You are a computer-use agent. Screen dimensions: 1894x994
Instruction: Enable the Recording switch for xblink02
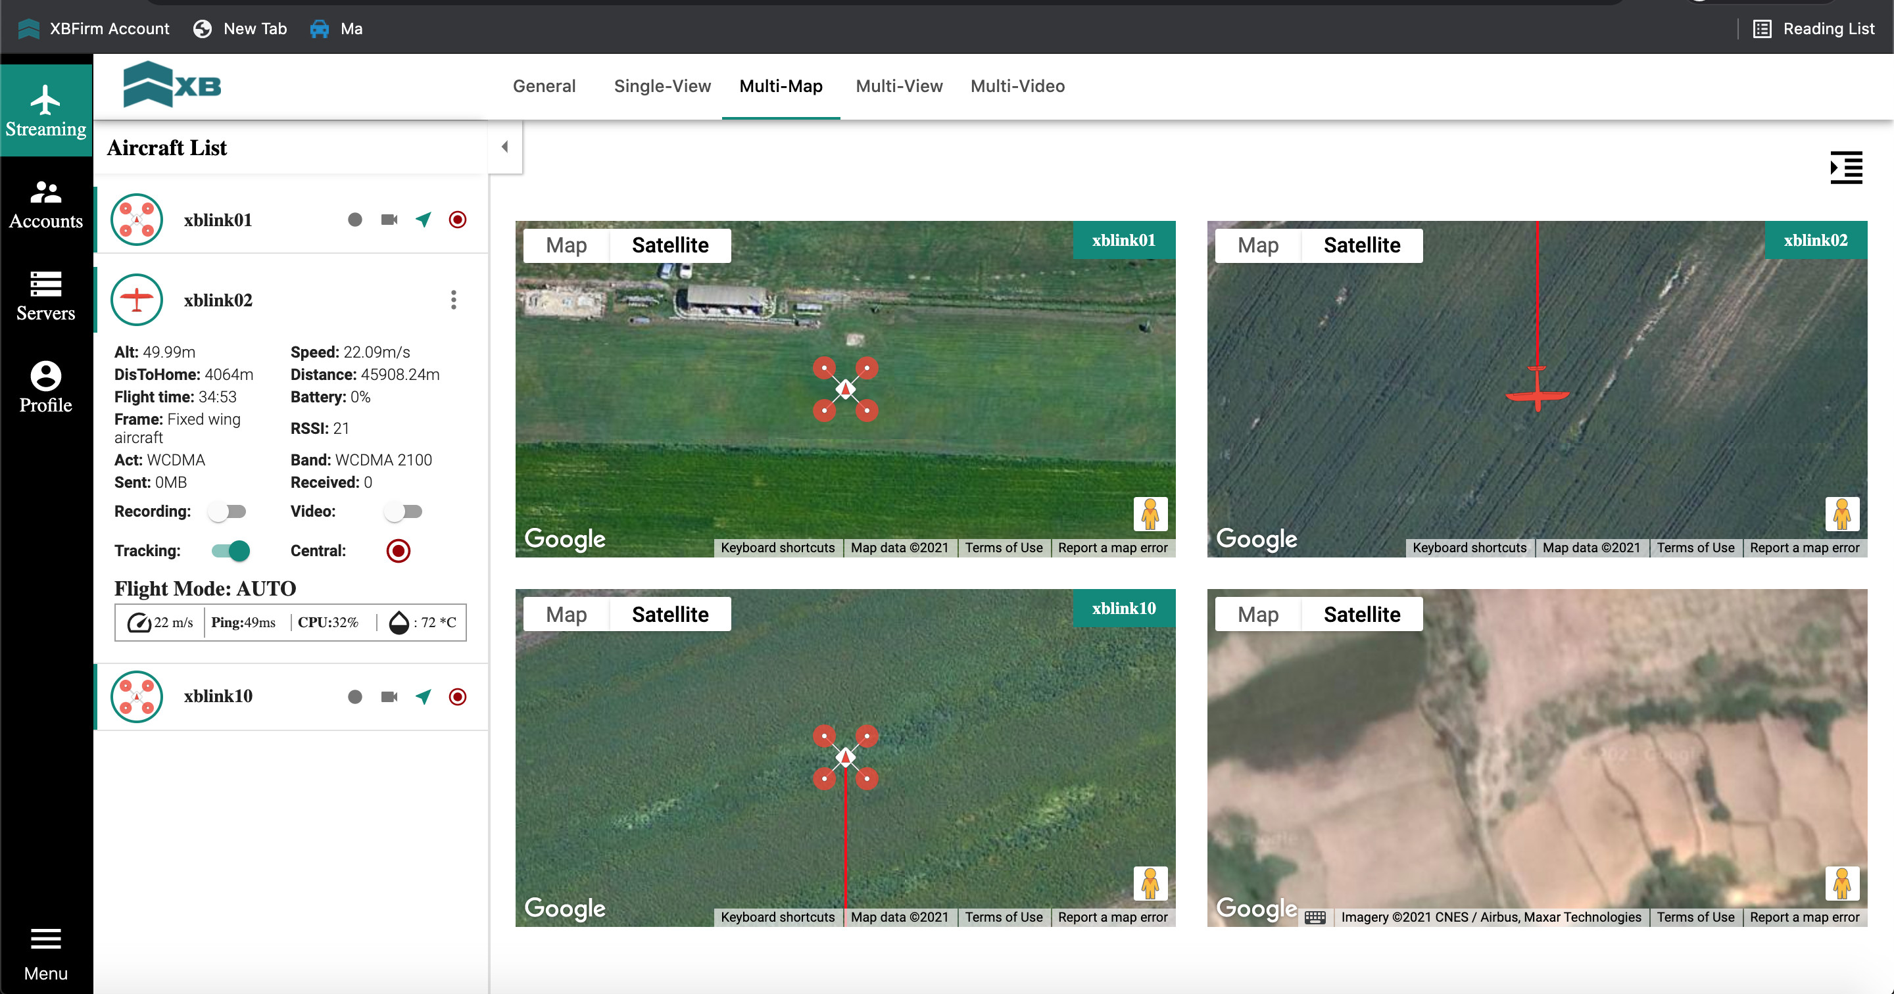pyautogui.click(x=226, y=511)
